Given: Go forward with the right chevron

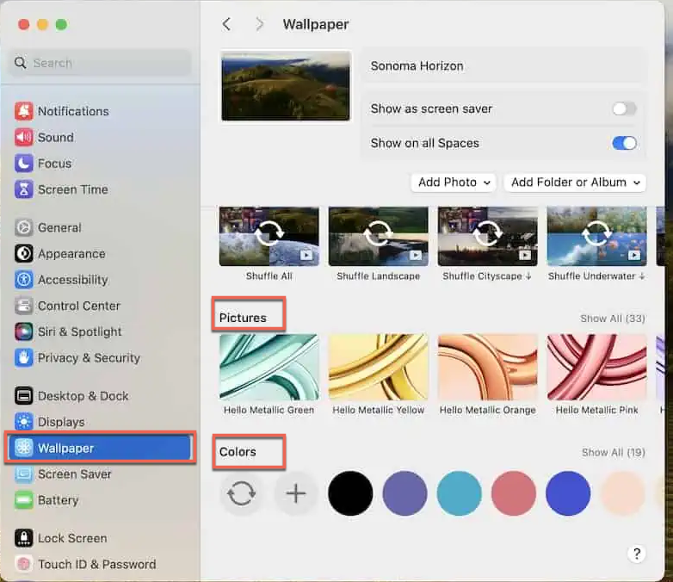Looking at the screenshot, I should (x=259, y=24).
